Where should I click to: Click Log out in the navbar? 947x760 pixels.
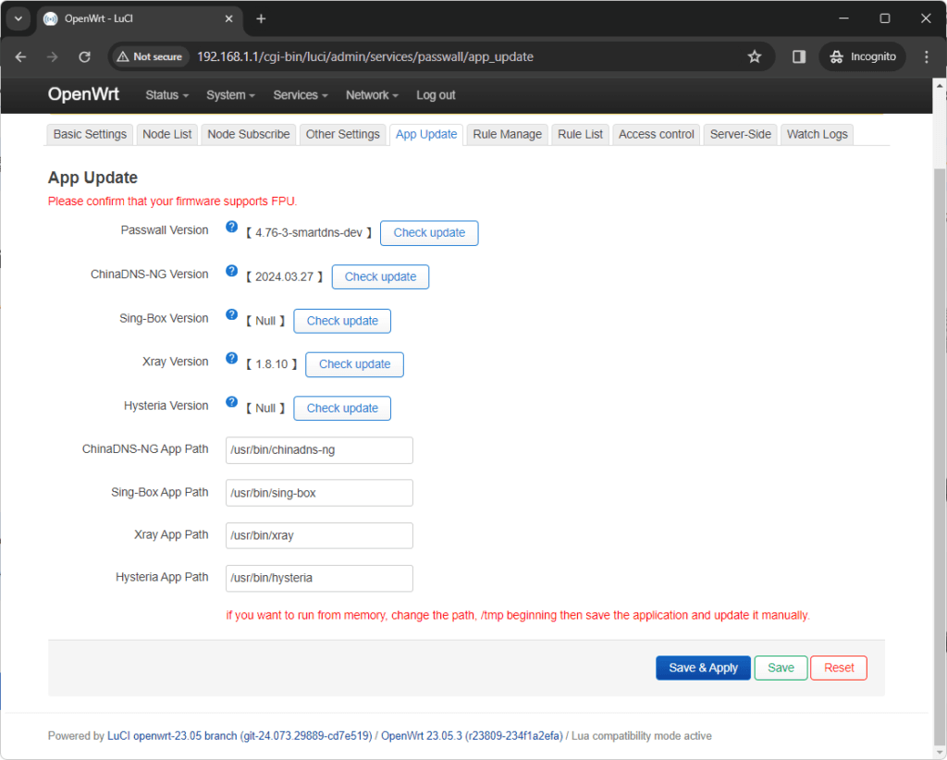coord(436,95)
